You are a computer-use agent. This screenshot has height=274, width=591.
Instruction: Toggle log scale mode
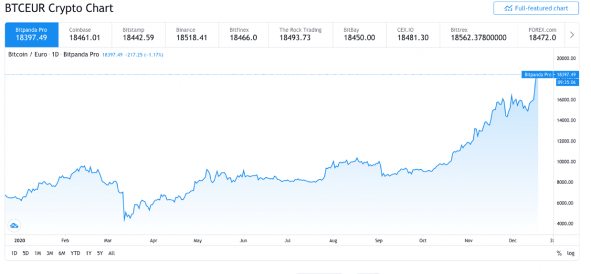tap(571, 253)
